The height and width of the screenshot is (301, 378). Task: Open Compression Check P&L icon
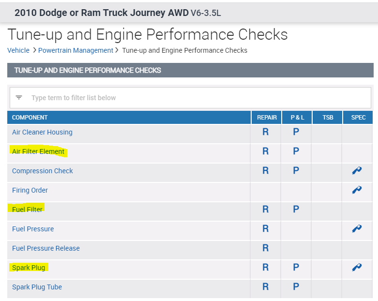point(296,171)
